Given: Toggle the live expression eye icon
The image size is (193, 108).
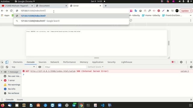Looking at the screenshot, I should [40, 67].
